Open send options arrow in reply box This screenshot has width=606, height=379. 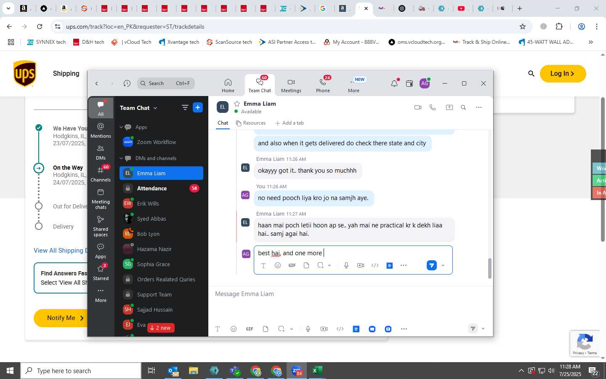click(443, 265)
